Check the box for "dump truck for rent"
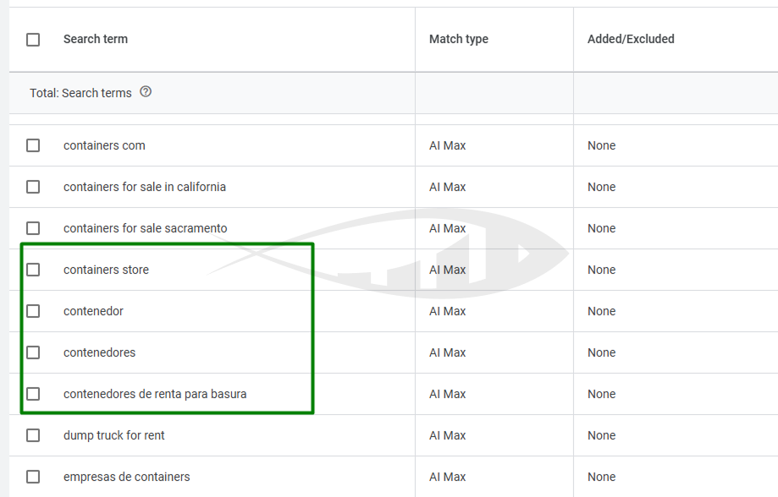 [33, 435]
